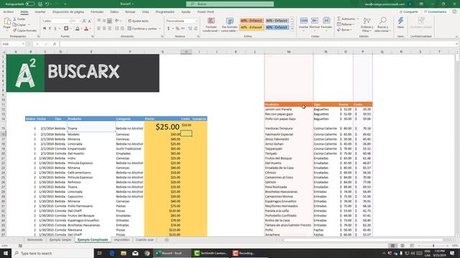Switch to the Ejemplo Simple sheet

(60, 240)
